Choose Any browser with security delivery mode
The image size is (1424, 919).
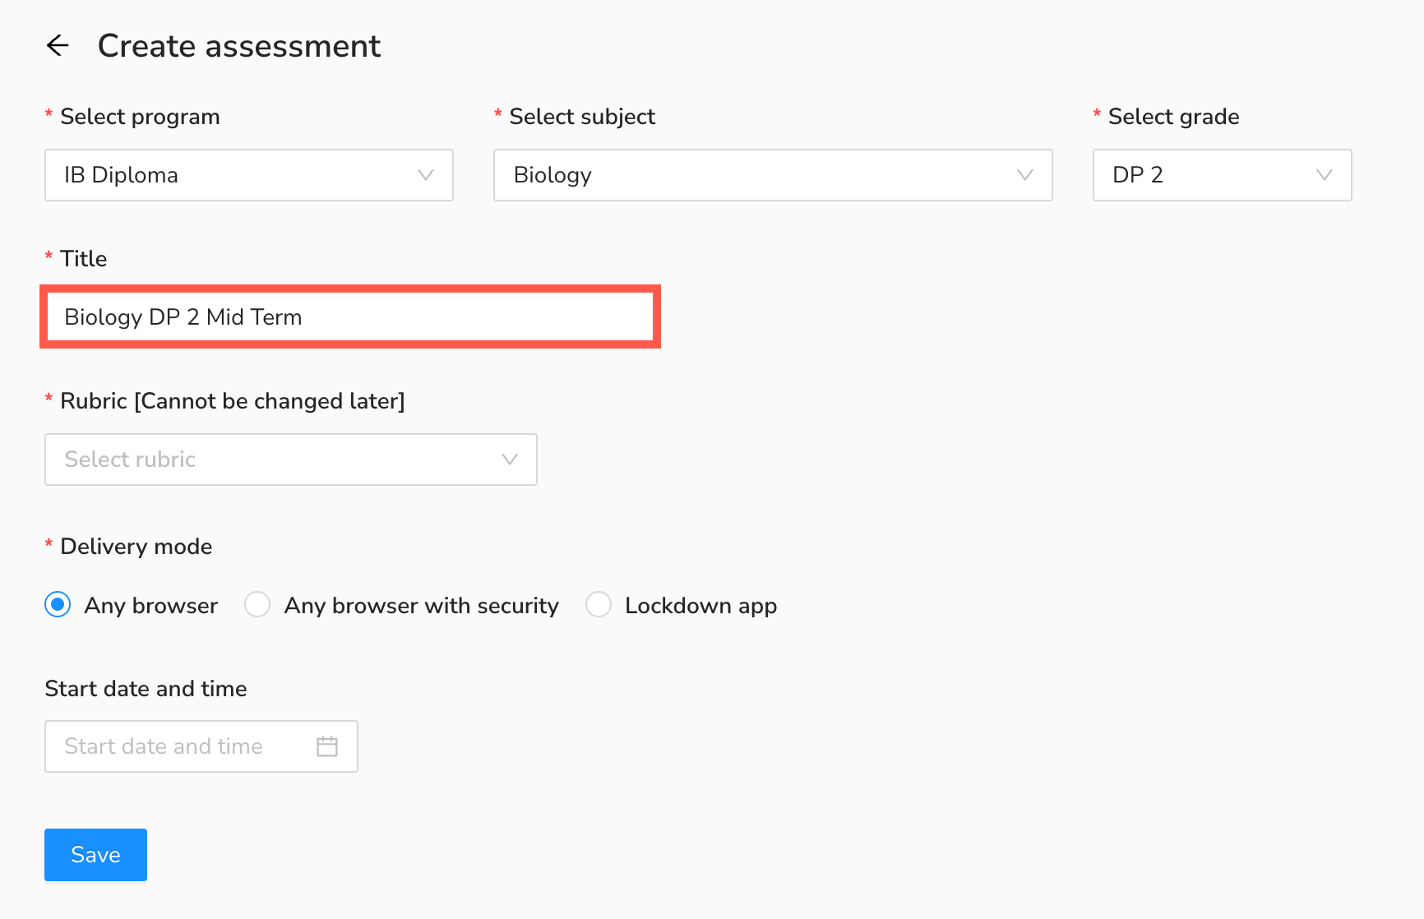coord(257,605)
